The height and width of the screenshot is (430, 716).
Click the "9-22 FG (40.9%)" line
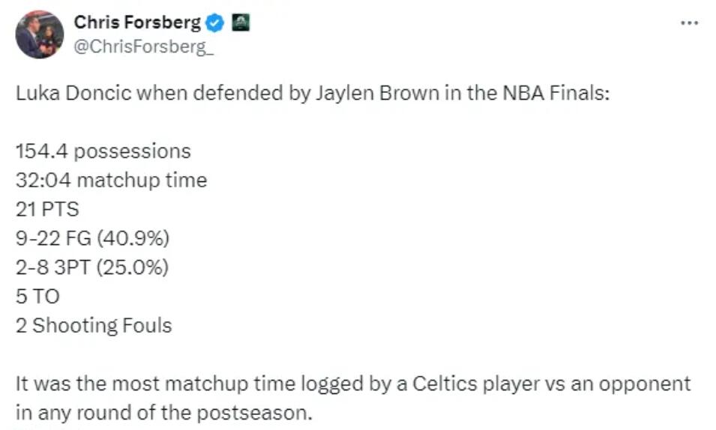[93, 239]
